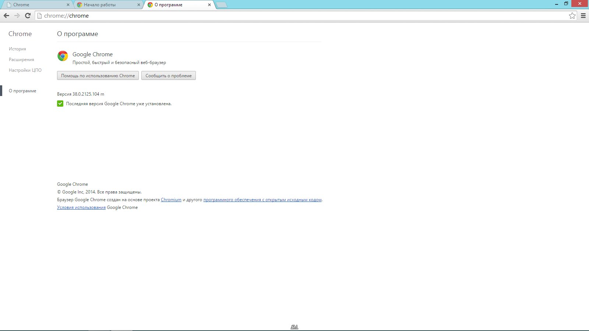This screenshot has height=331, width=589.
Task: Go back with the back arrow
Action: (x=6, y=15)
